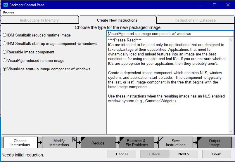Image resolution: width=235 pixels, height=162 pixels.
Task: Select VisualAge reduced runtime image option
Action: [5, 60]
